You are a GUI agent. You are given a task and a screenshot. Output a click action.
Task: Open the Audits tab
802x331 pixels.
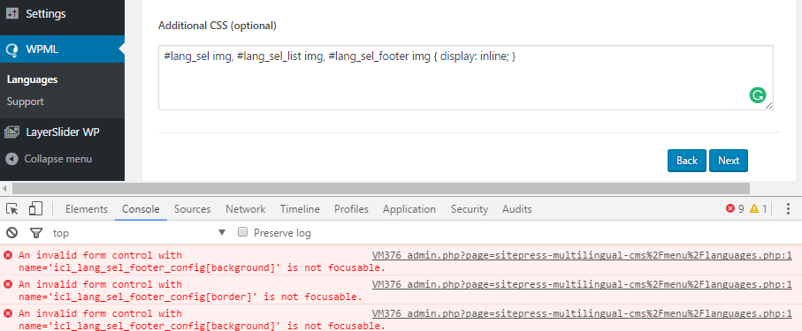click(516, 209)
